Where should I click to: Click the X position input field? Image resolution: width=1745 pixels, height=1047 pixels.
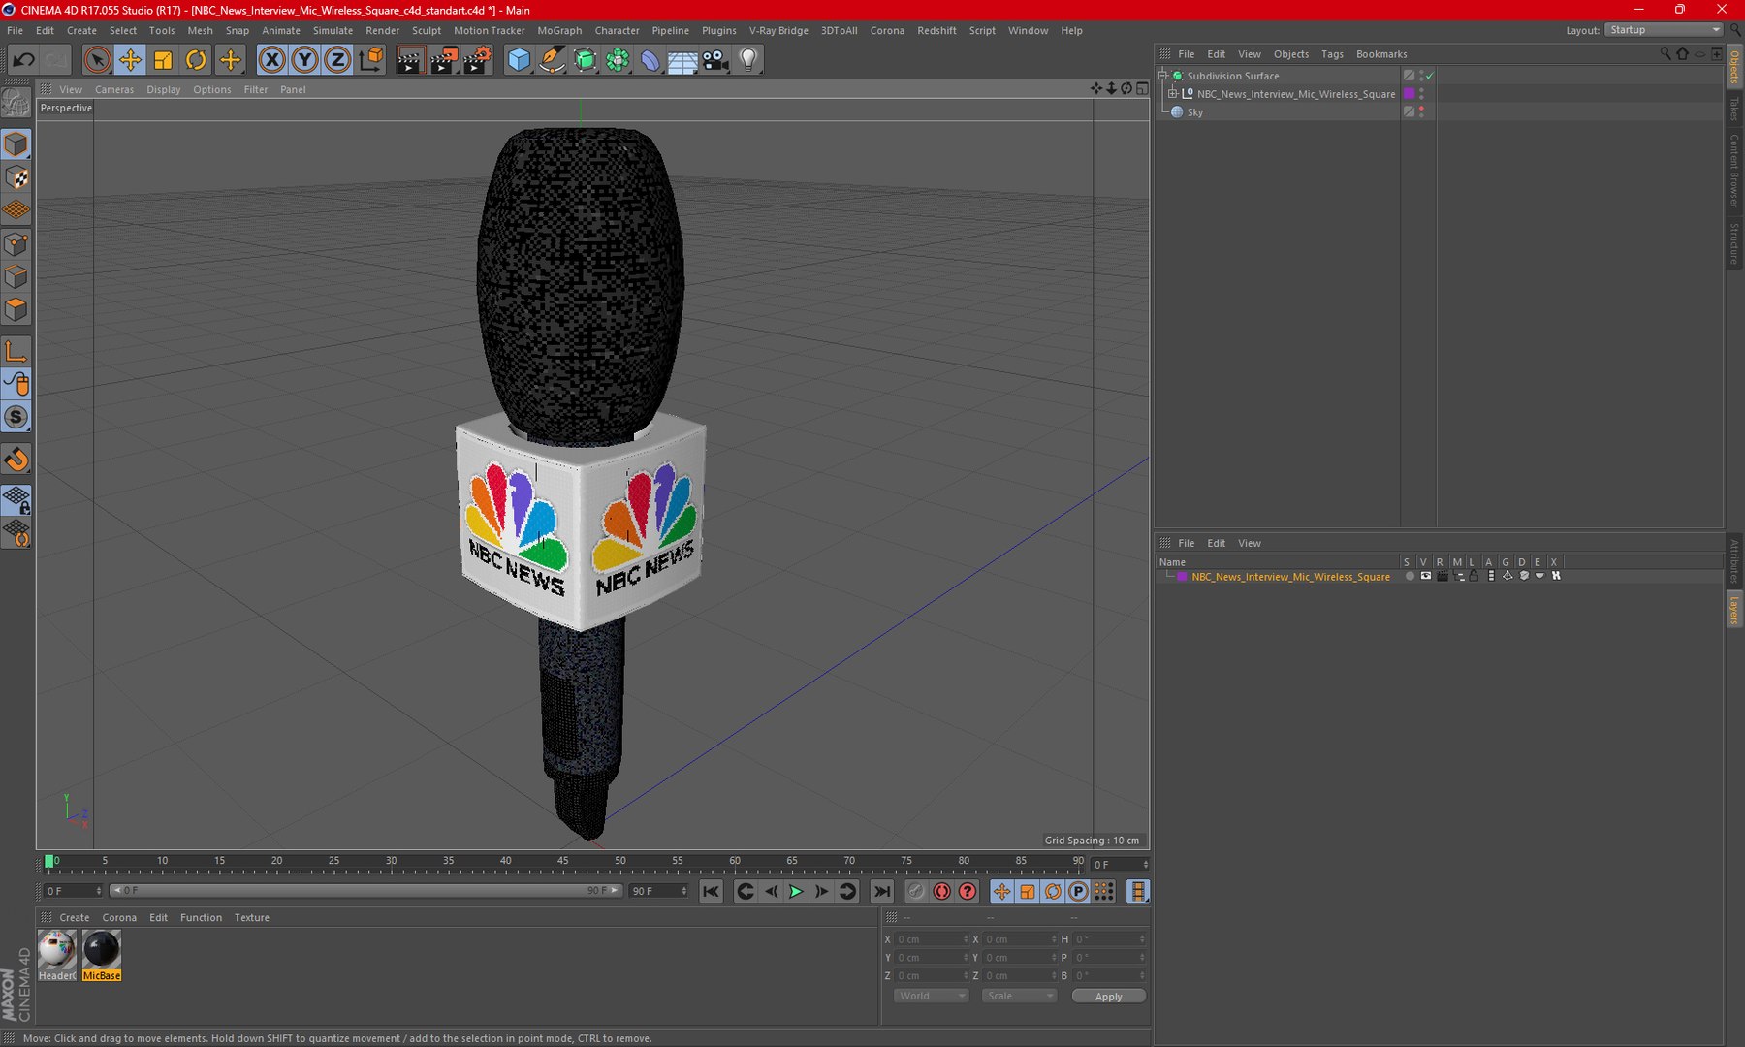(x=932, y=939)
